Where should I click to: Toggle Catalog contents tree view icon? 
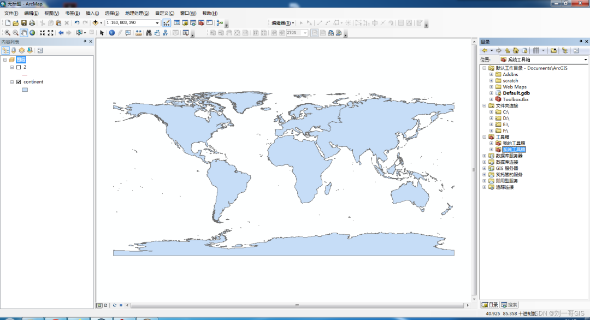(x=565, y=50)
